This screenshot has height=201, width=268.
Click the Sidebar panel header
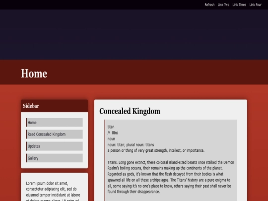pyautogui.click(x=55, y=106)
